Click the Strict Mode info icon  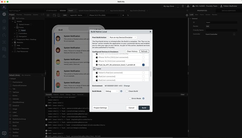(x=143, y=99)
